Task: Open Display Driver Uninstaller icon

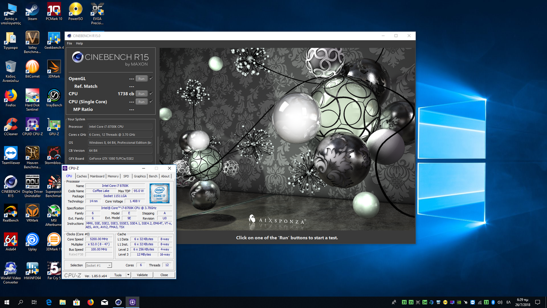Action: (32, 187)
